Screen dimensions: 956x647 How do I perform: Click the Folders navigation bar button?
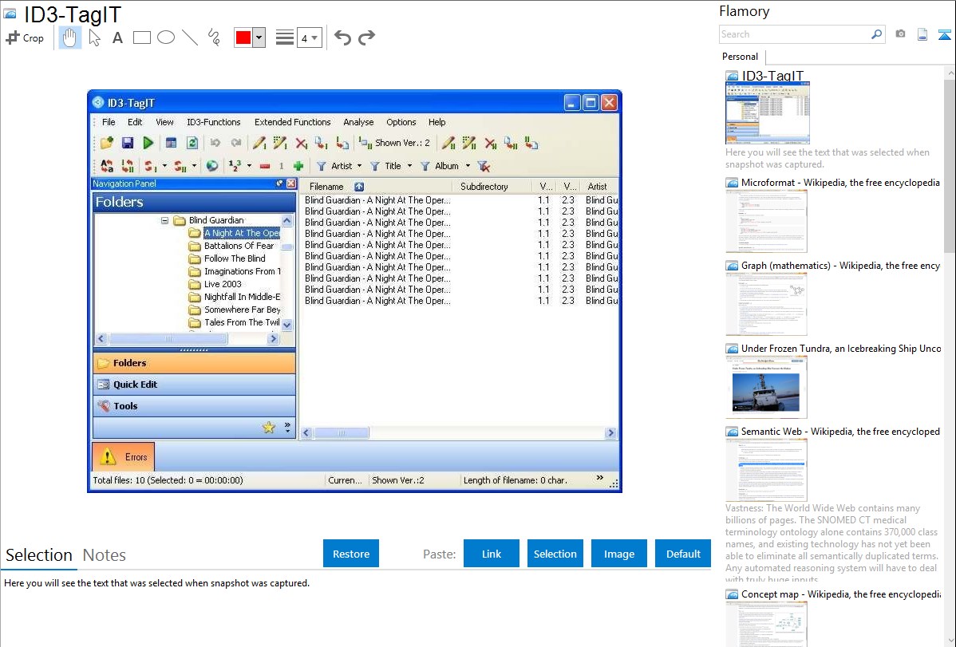(x=195, y=363)
